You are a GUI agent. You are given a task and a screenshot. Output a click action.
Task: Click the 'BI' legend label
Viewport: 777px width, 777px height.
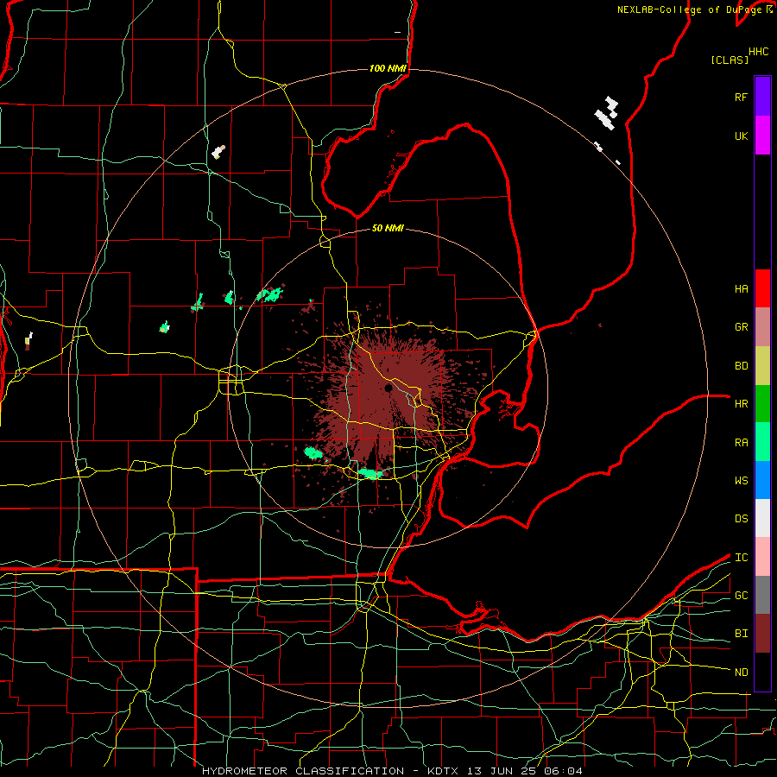pos(741,634)
